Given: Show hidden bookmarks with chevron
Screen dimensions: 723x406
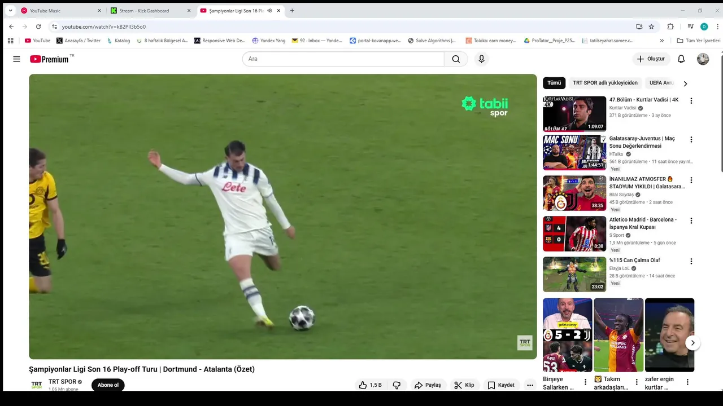Looking at the screenshot, I should click(662, 41).
